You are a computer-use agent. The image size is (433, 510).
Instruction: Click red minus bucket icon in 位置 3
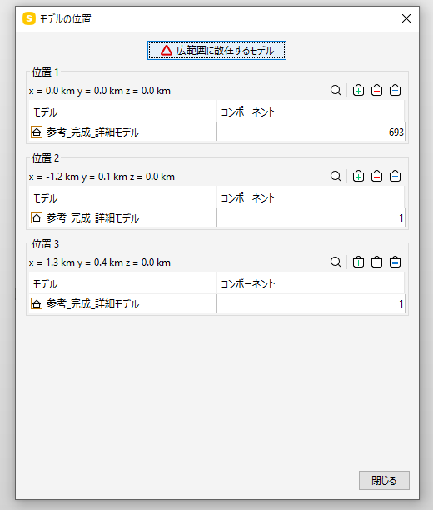376,262
